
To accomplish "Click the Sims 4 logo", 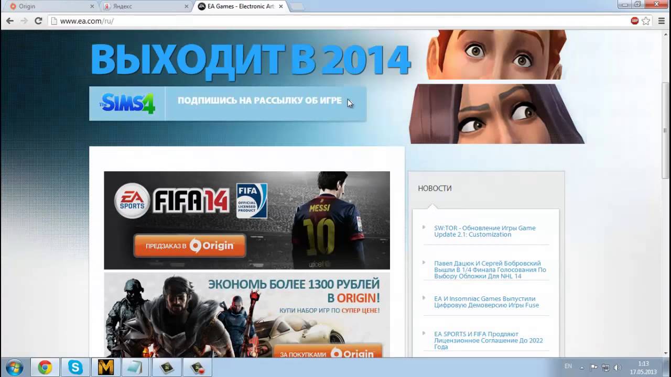I will (x=127, y=104).
